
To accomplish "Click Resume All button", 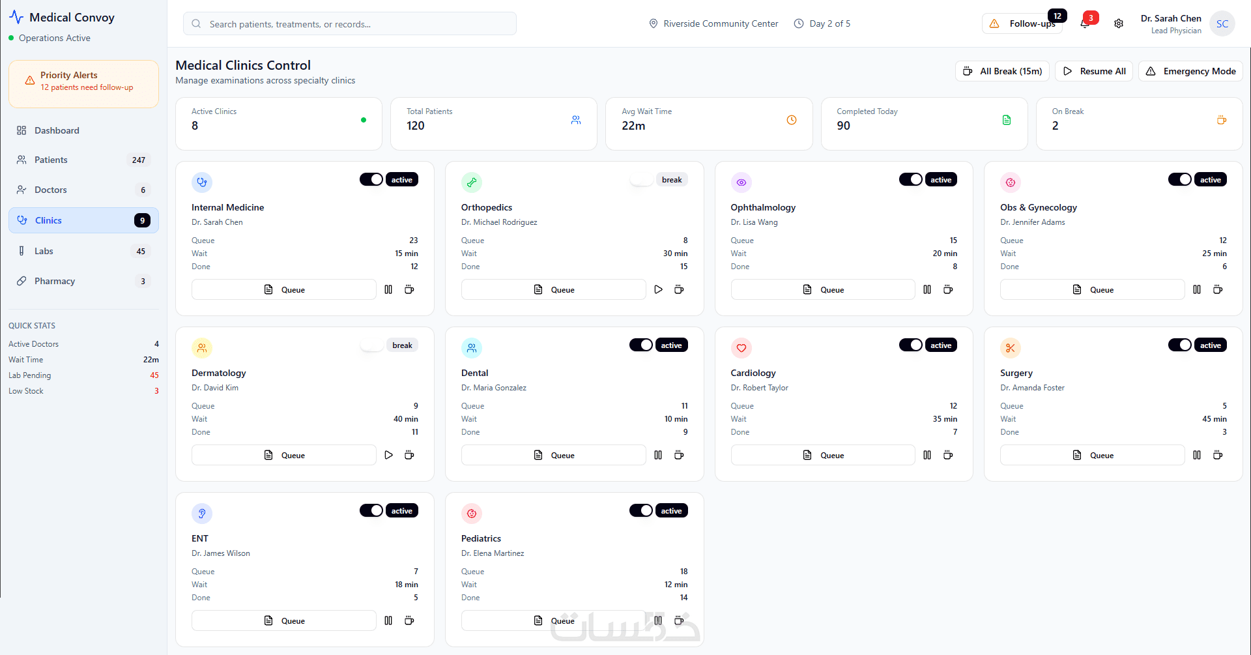I will pos(1094,71).
